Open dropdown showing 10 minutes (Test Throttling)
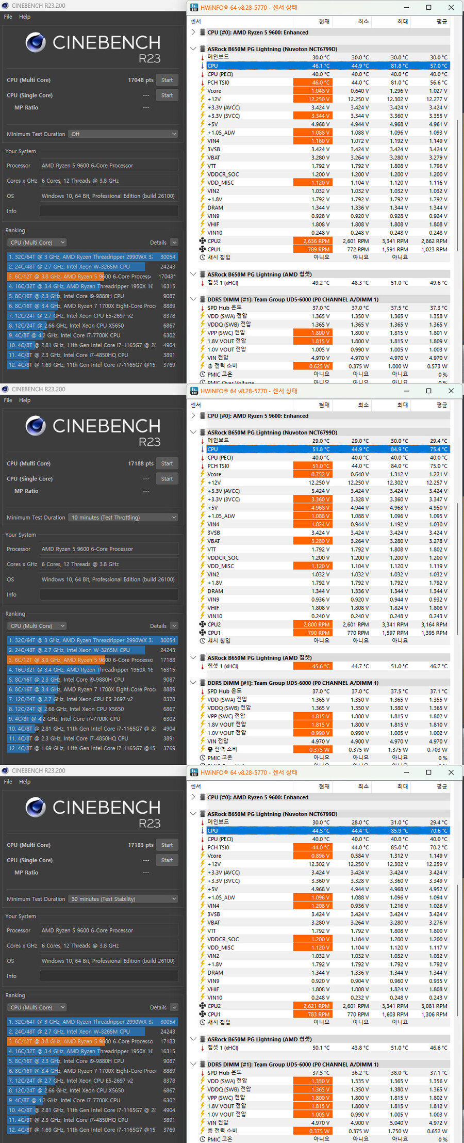The image size is (464, 1143). point(123,518)
